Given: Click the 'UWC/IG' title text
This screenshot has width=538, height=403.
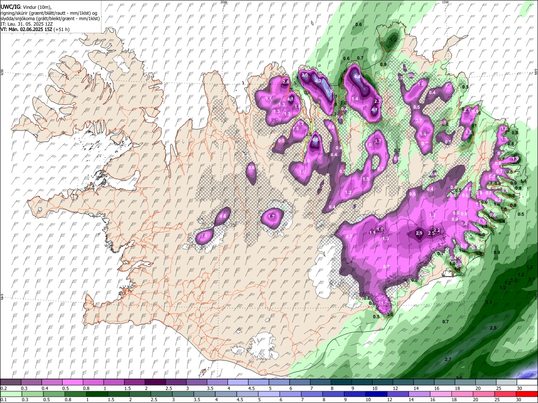Looking at the screenshot, I should 10,7.
